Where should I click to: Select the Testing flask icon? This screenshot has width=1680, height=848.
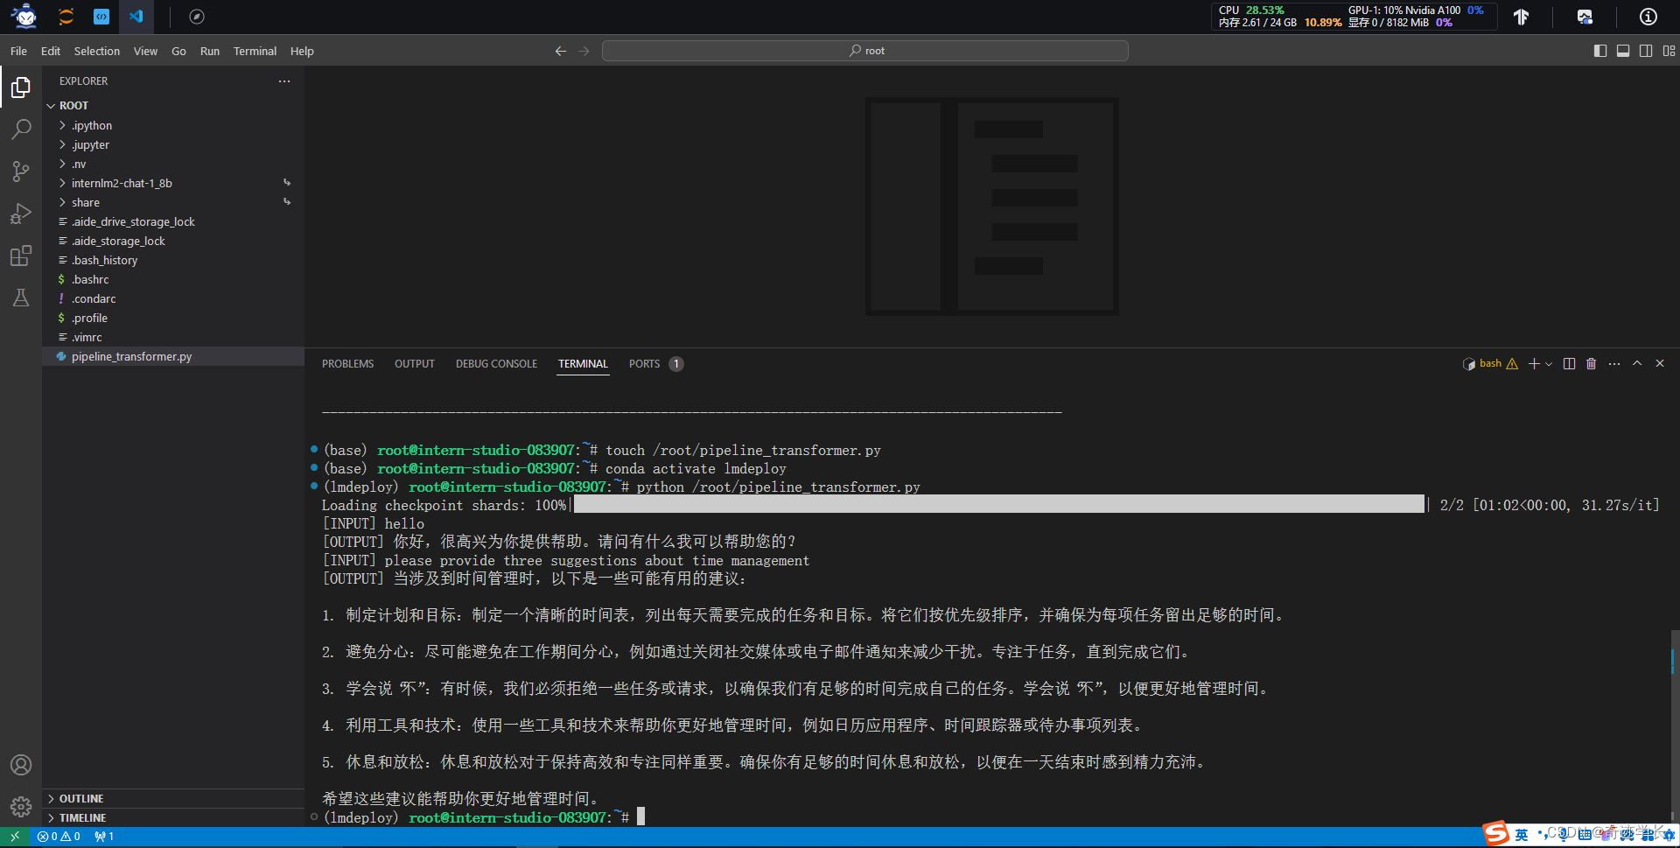point(21,298)
